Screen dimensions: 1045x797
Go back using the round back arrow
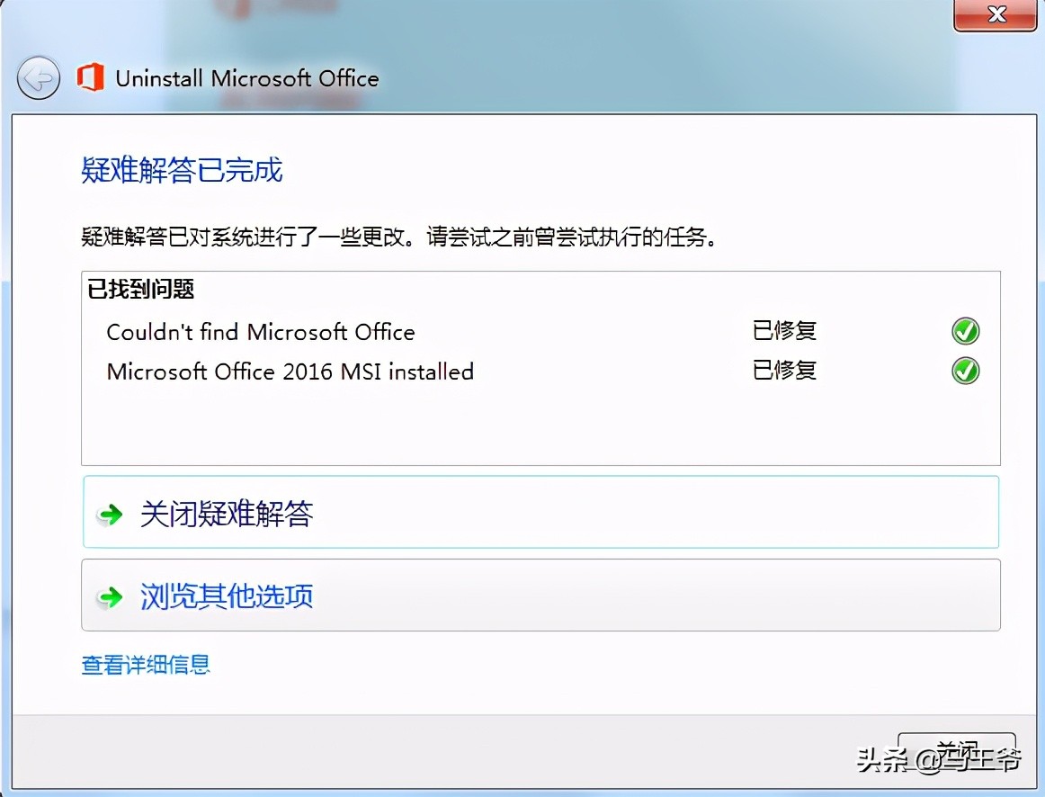click(x=39, y=78)
